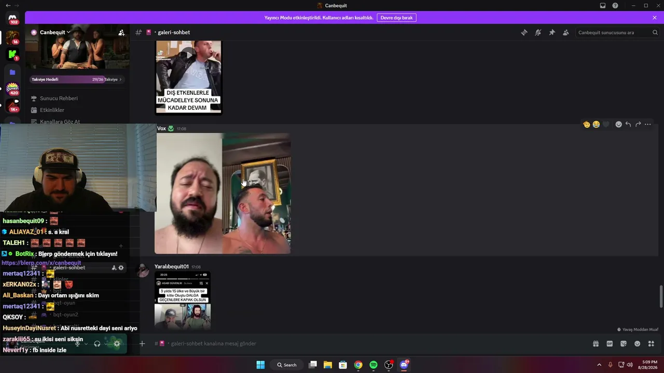Open the sticker picker
Image resolution: width=664 pixels, height=373 pixels.
[624, 343]
